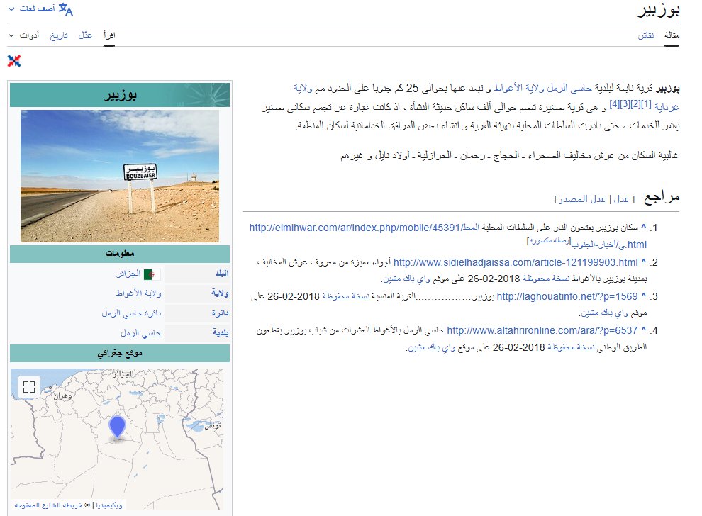This screenshot has height=516, width=702.
Task: Jump to footnote reference [3]
Action: [x=625, y=104]
